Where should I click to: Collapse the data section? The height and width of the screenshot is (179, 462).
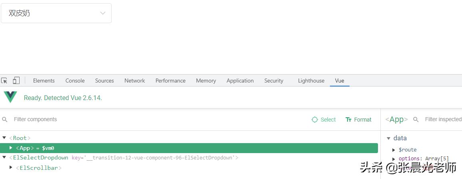388,138
